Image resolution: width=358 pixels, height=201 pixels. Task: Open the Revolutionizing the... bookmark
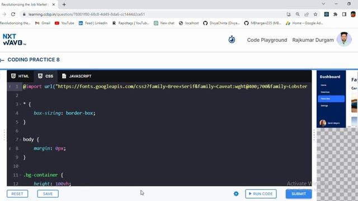pos(15,23)
